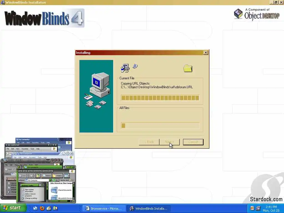
Task: Click the Current File progress bar
Action: click(x=160, y=98)
